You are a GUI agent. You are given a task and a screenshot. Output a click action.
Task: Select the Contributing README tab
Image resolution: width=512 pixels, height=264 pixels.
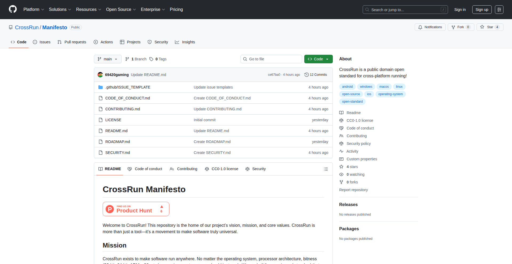(183, 169)
